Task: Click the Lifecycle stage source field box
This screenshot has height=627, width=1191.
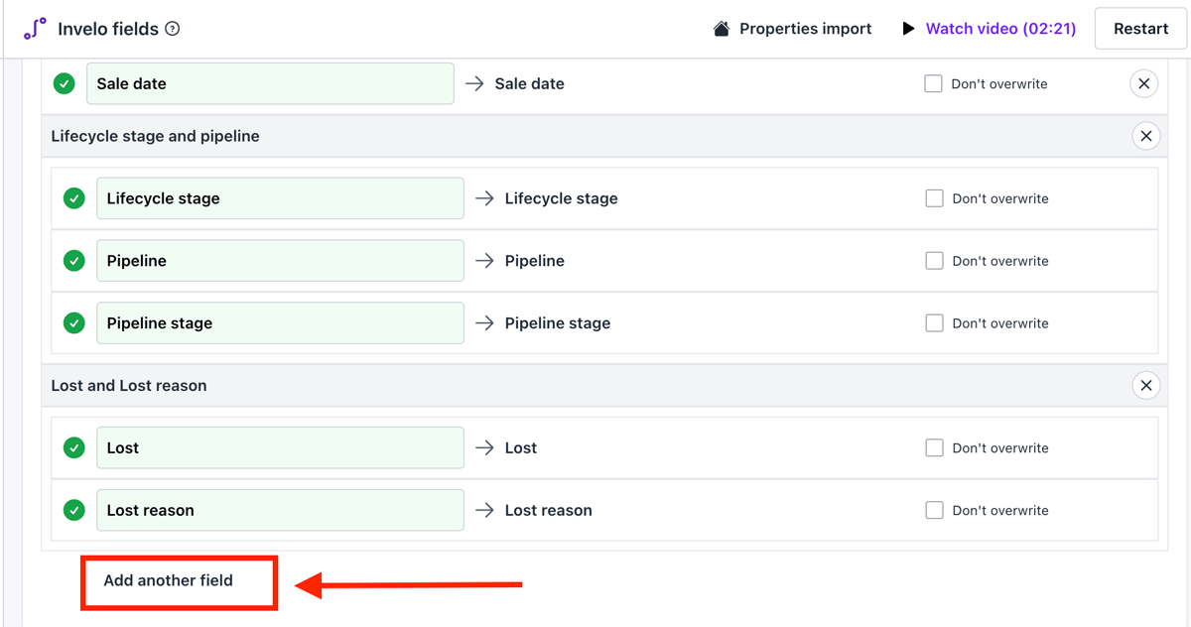Action: click(x=280, y=198)
